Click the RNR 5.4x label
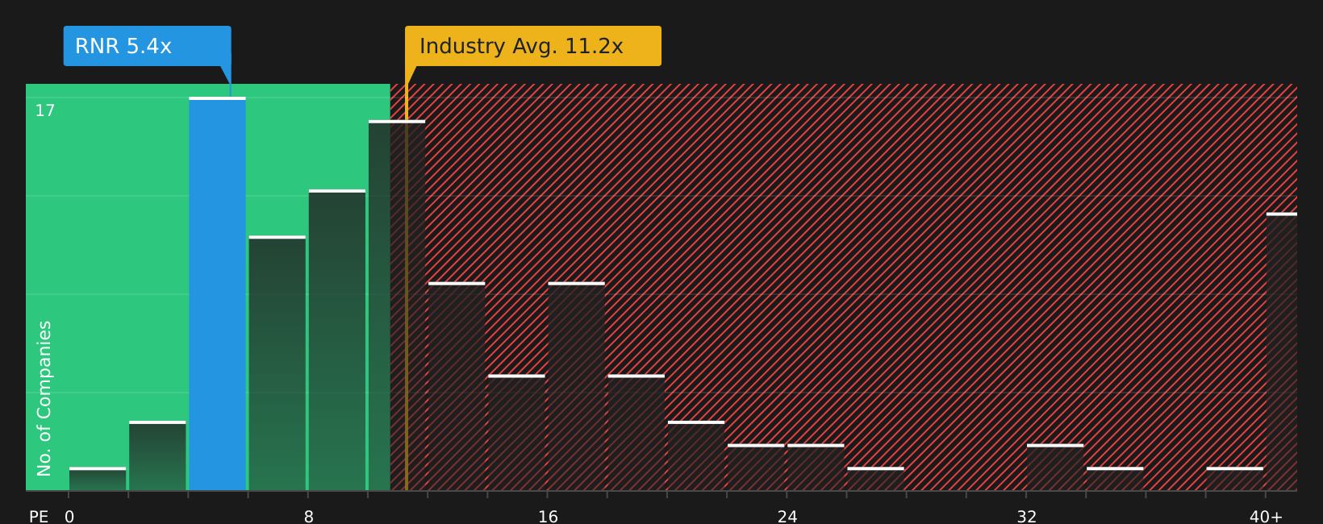 point(148,46)
